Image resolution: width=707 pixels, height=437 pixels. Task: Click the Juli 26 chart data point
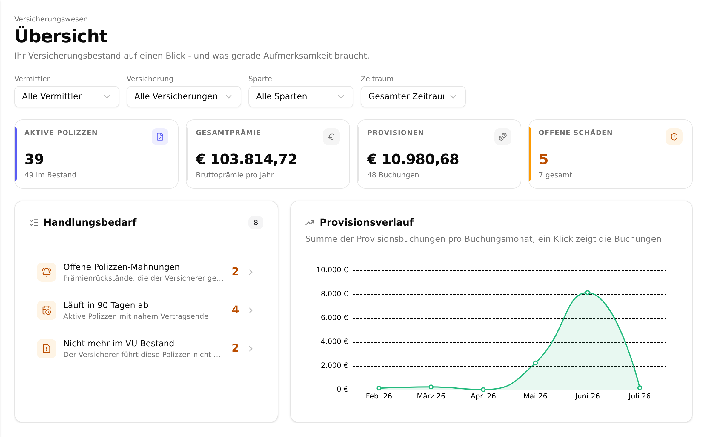[x=640, y=388]
